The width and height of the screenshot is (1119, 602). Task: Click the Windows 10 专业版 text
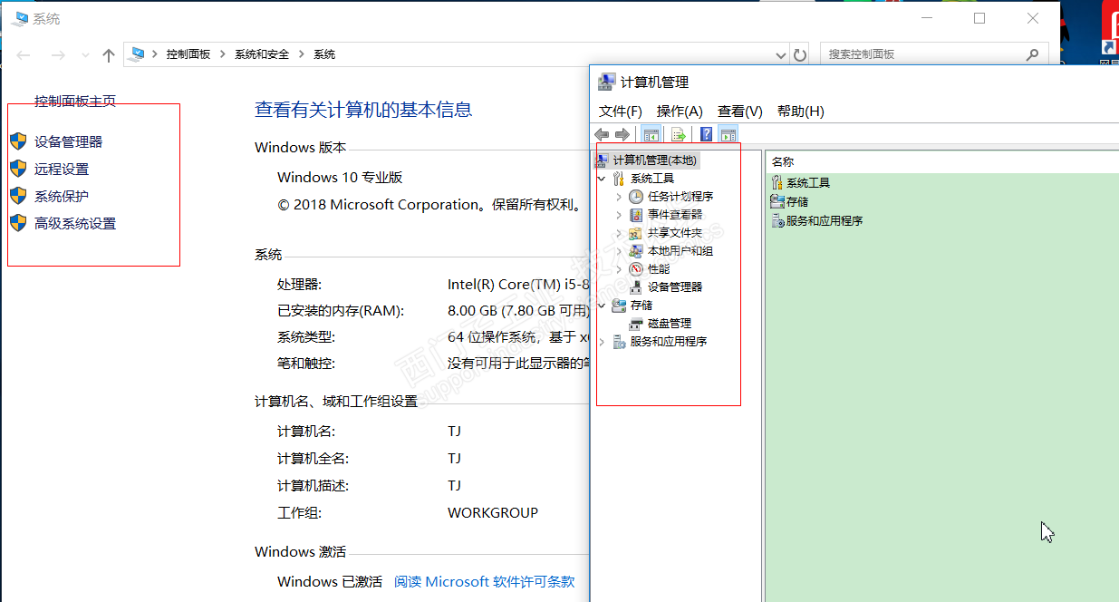point(340,178)
